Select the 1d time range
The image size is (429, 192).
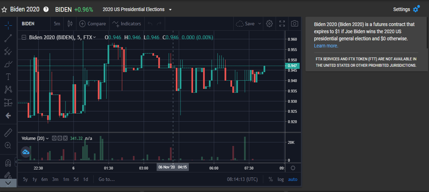85,179
